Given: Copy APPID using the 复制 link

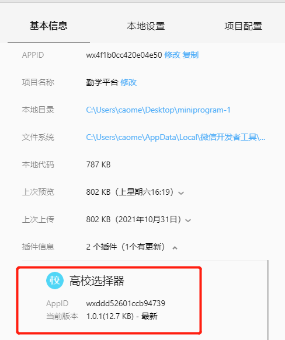Looking at the screenshot, I should coord(190,55).
